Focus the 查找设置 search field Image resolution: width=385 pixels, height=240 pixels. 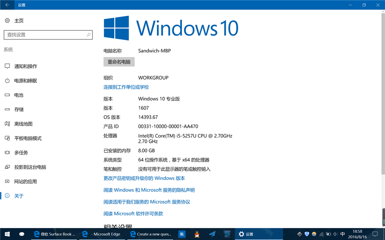pos(48,35)
